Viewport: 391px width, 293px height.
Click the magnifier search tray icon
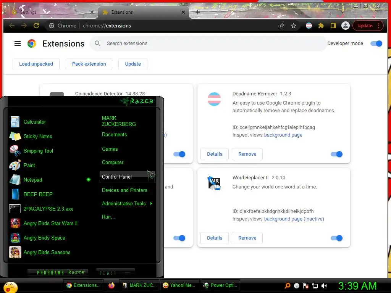click(288, 285)
